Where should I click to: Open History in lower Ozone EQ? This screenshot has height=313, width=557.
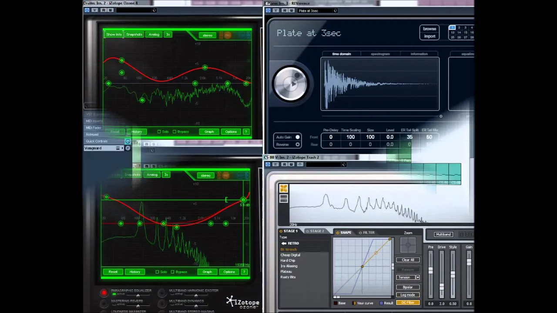[x=135, y=272]
